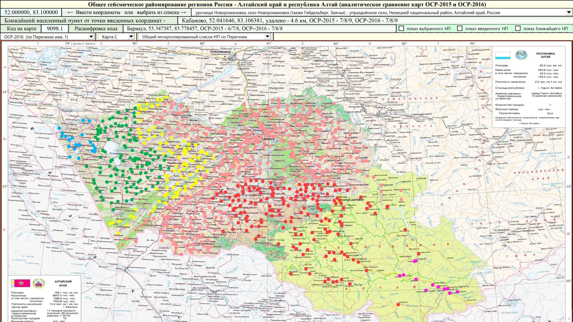
Task: Check 'показ ближайшего НП' checkbox
Action: [x=518, y=28]
